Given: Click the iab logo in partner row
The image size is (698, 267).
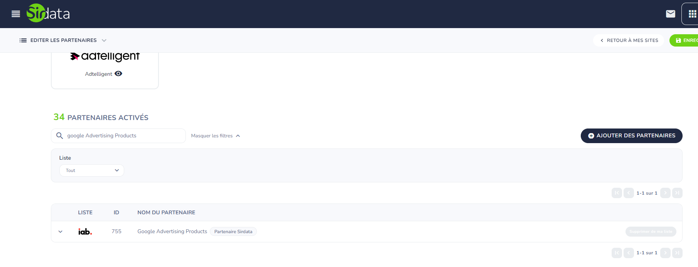Looking at the screenshot, I should (85, 232).
